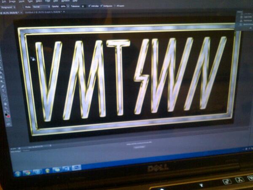Open the Filter menu
The width and height of the screenshot is (253, 190).
47,1
